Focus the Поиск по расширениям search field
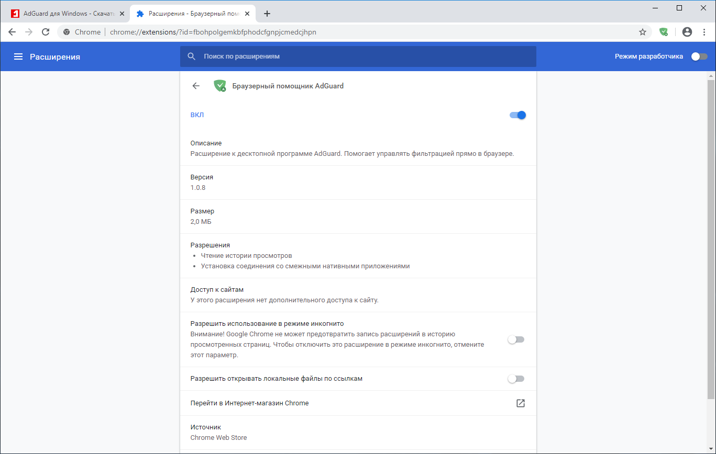716x454 pixels. pos(358,56)
